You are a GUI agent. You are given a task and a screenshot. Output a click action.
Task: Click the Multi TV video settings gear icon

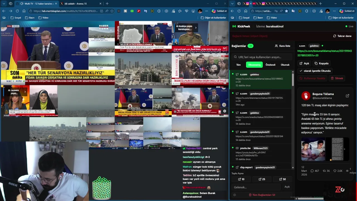pos(225,111)
